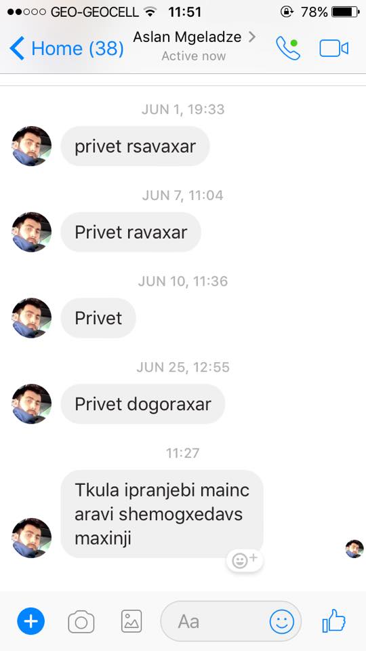Open emoji picker in message field
366x651 pixels.
point(282,622)
